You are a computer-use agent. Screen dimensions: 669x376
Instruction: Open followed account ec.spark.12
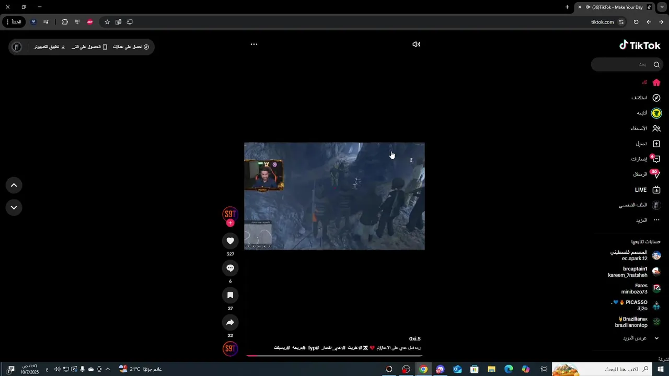click(x=635, y=255)
